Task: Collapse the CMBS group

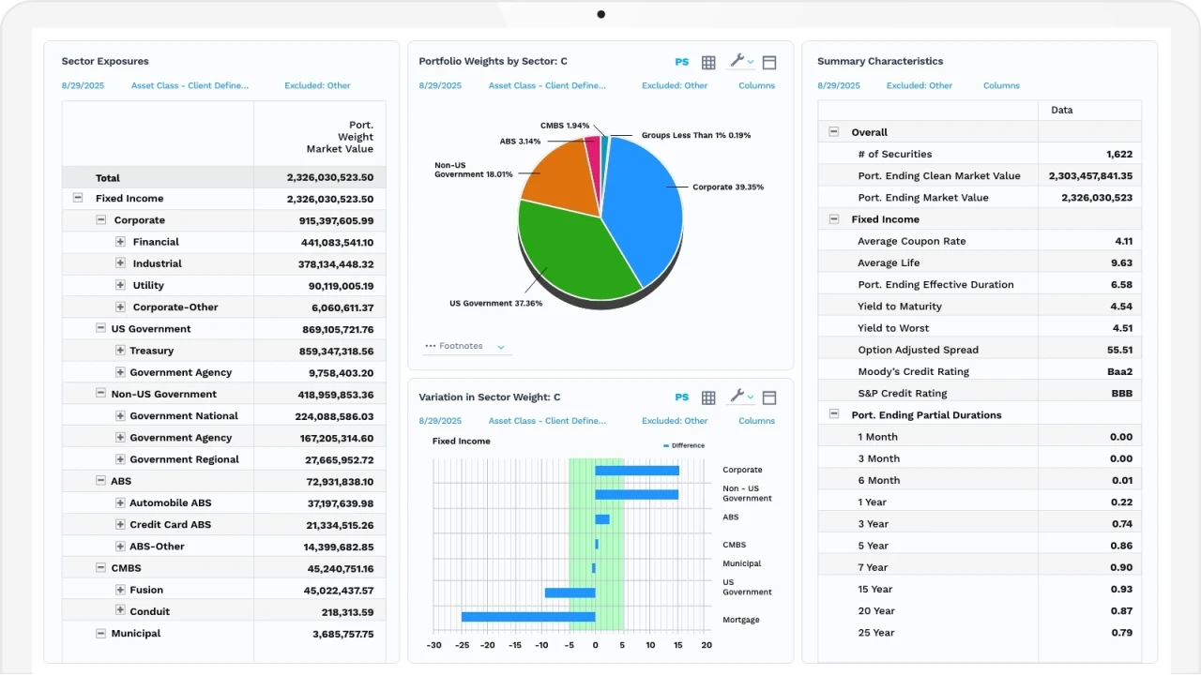Action: coord(101,567)
